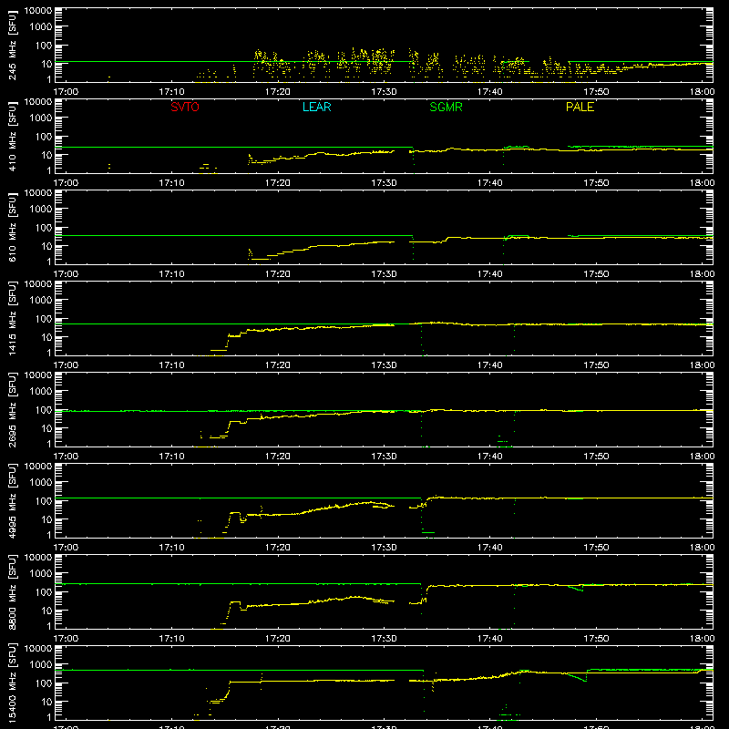The height and width of the screenshot is (729, 729).
Task: Click the green SGMR station label
Action: [446, 107]
